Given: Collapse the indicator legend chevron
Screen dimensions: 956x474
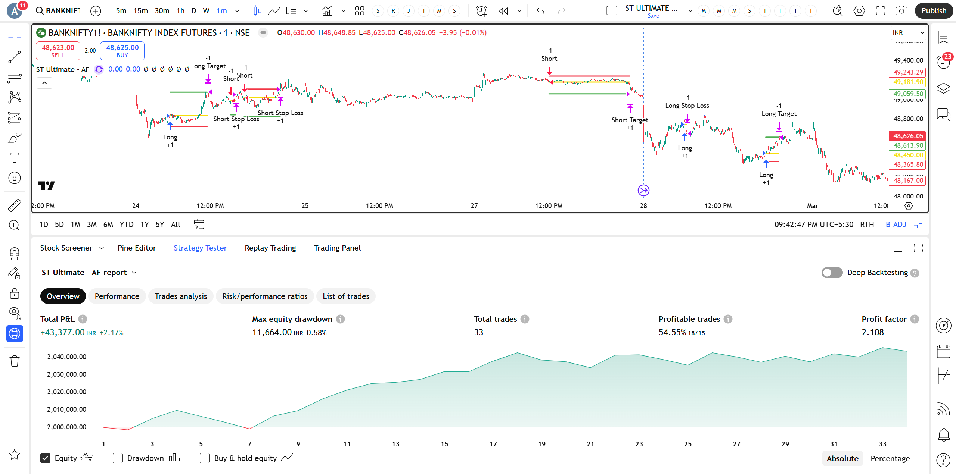Looking at the screenshot, I should coord(44,83).
